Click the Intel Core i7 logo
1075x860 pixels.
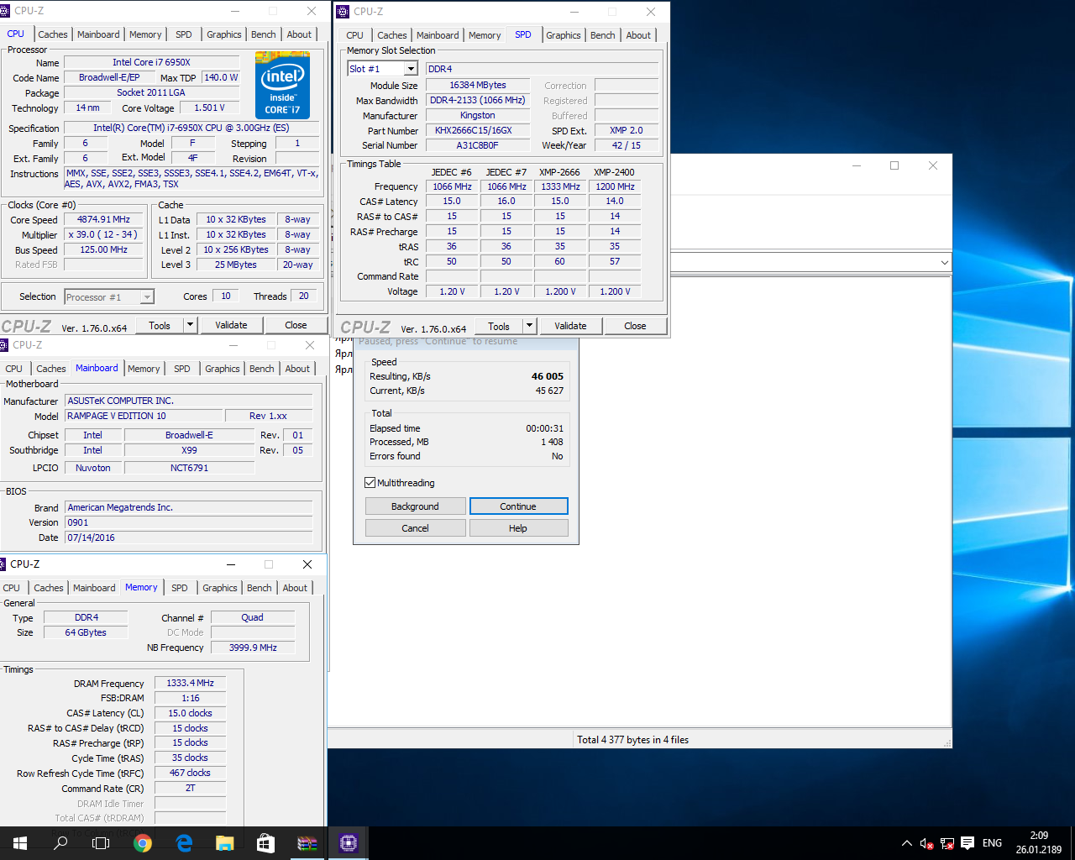[282, 85]
